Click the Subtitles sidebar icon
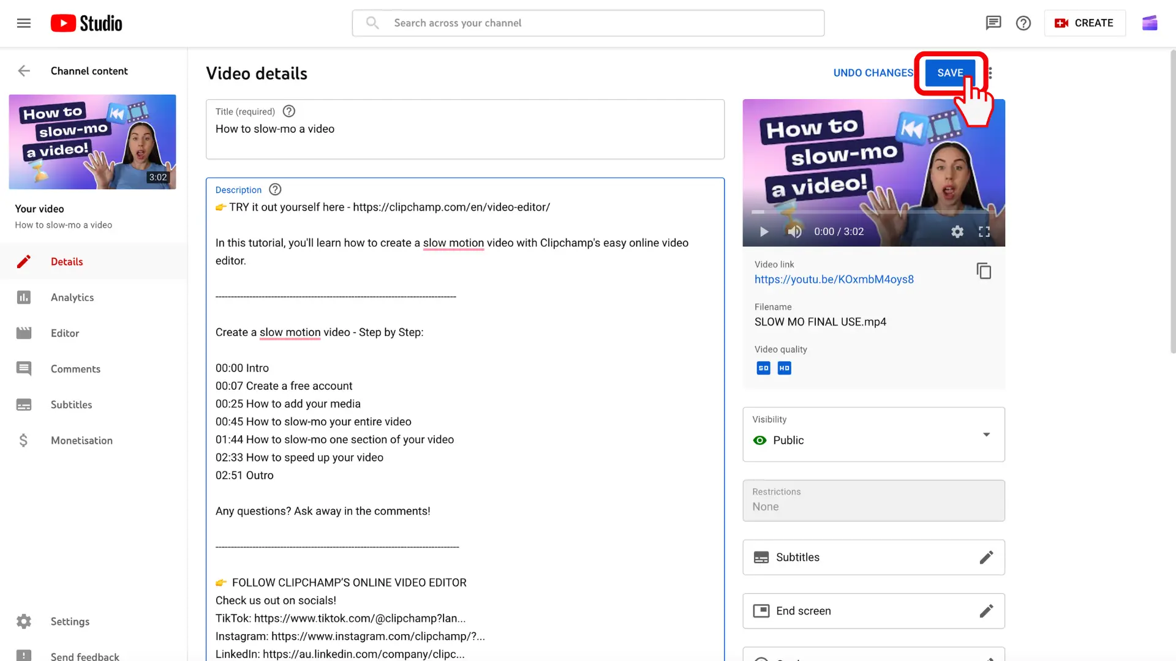This screenshot has width=1176, height=661. (x=24, y=405)
